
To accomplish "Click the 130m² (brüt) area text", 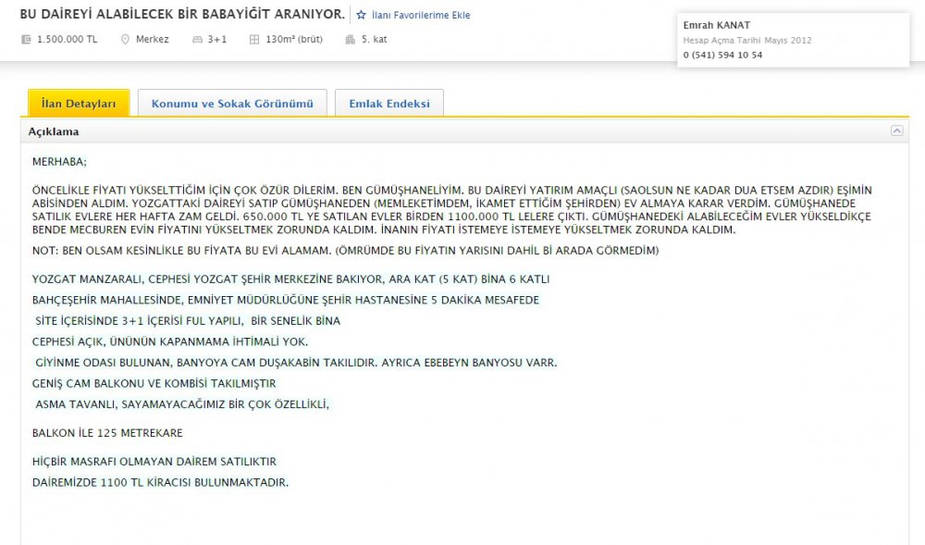I will pyautogui.click(x=293, y=40).
